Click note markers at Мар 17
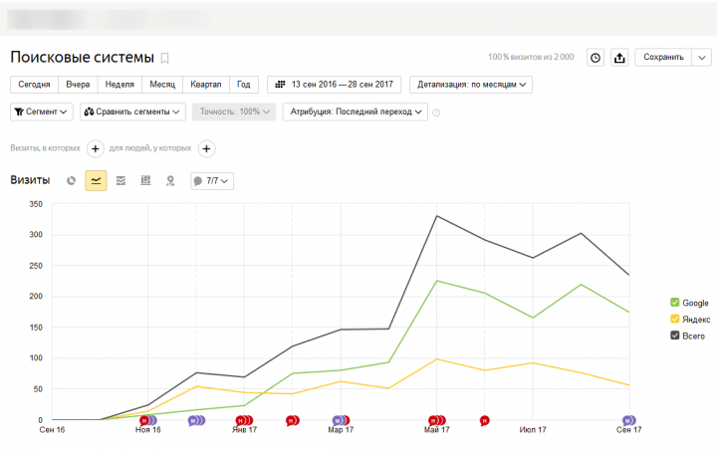717x449 pixels. (341, 421)
